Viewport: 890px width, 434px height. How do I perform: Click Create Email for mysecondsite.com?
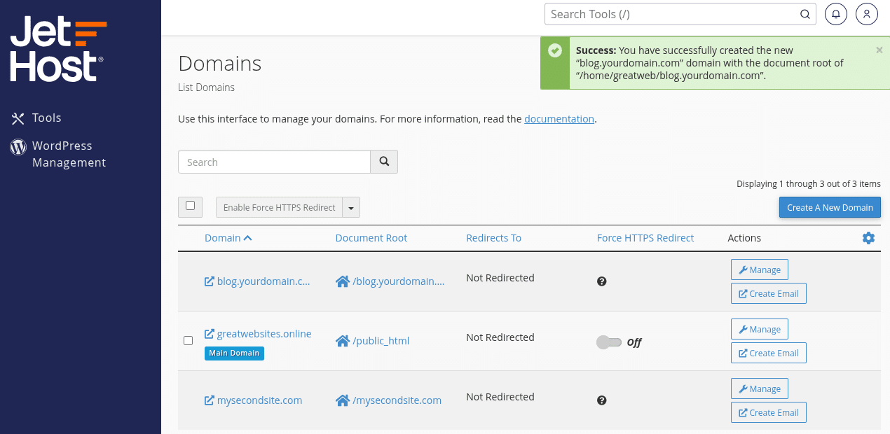pyautogui.click(x=769, y=412)
